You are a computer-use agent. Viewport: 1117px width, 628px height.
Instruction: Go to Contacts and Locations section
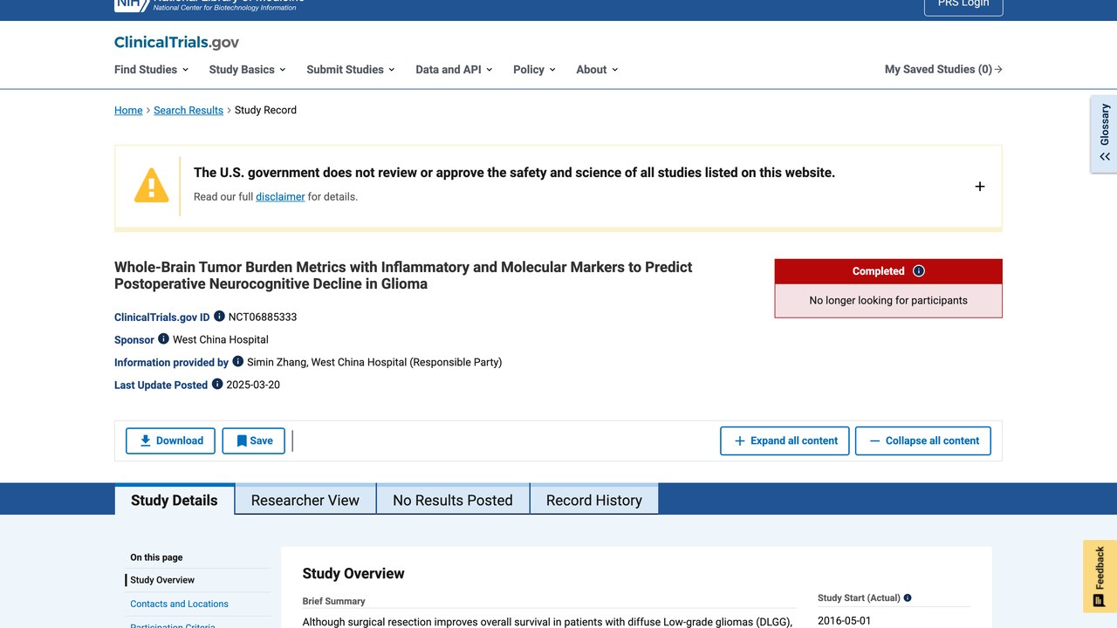(x=179, y=604)
